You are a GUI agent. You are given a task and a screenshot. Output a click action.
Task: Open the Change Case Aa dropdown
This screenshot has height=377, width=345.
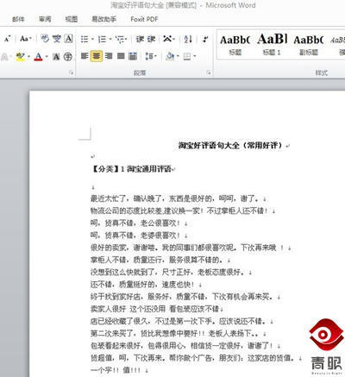(x=26, y=39)
